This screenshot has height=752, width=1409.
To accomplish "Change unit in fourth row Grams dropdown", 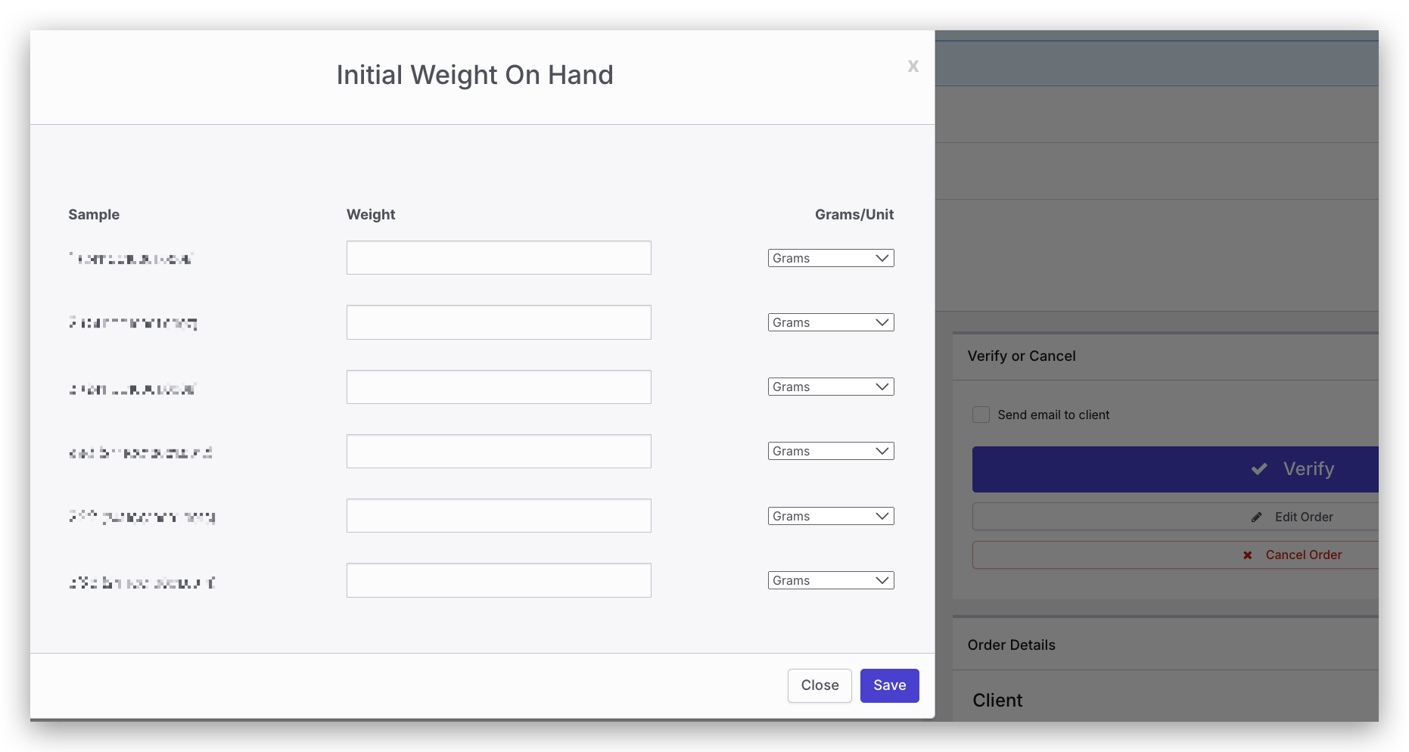I will pyautogui.click(x=830, y=451).
